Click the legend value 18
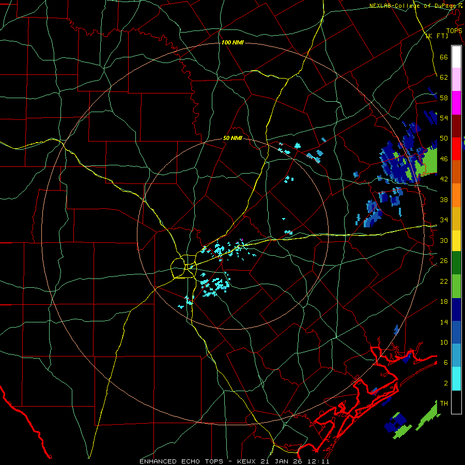The height and width of the screenshot is (465, 465). (444, 302)
